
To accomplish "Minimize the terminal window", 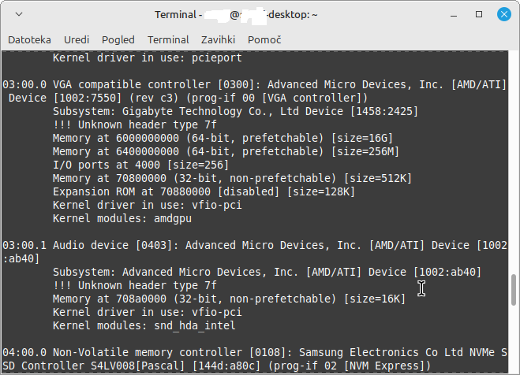I will pos(454,15).
